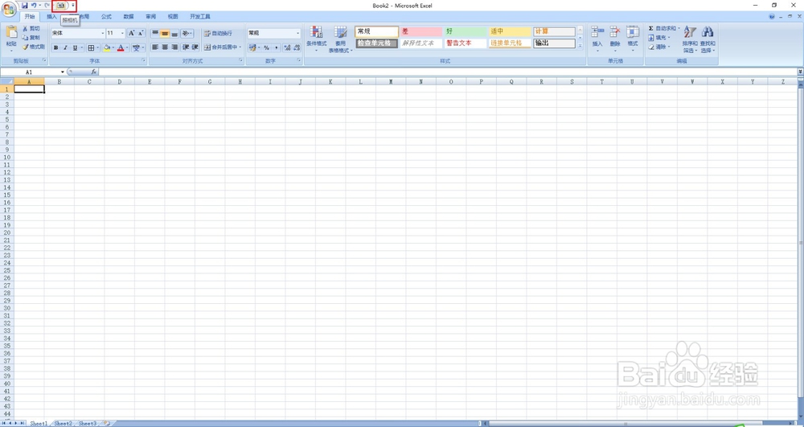
Task: Click the Delete Cells (删除) icon
Action: (615, 32)
